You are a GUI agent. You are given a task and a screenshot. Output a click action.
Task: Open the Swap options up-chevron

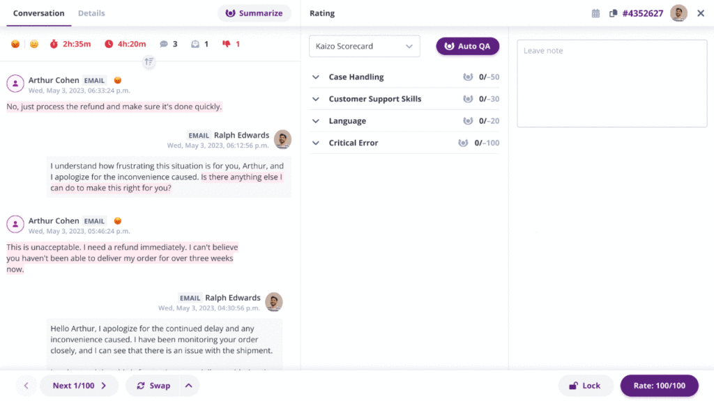pyautogui.click(x=189, y=386)
